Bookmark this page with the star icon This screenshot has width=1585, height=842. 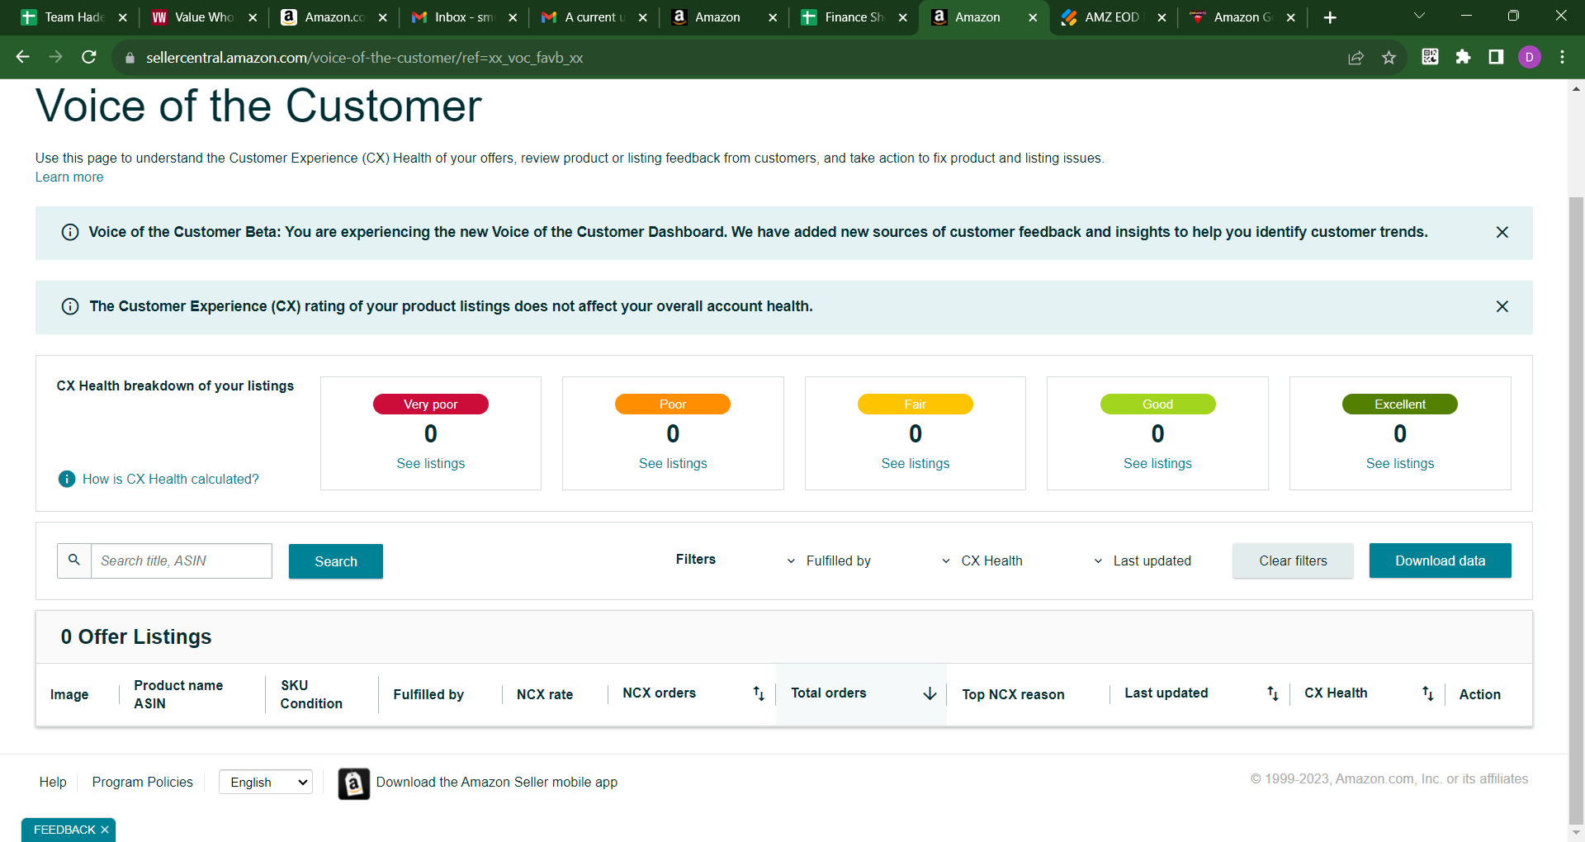click(x=1389, y=58)
